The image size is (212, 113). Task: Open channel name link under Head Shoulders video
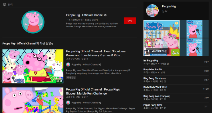[x=85, y=65]
